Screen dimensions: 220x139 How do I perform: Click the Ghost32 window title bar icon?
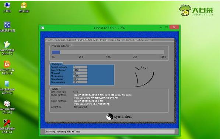42,28
